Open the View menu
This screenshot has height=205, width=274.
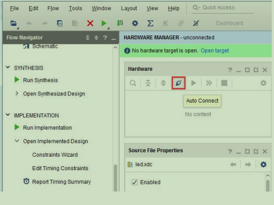152,8
